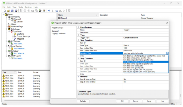Select the General property group
This screenshot has height=107, width=183.
pyautogui.click(x=55, y=31)
